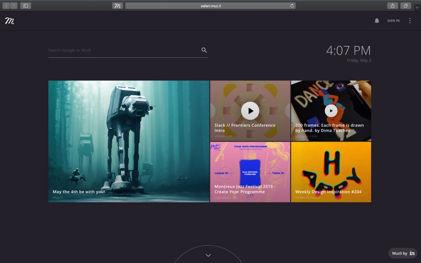The width and height of the screenshot is (421, 263).
Task: Click youtube.com source label
Action: (x=306, y=136)
